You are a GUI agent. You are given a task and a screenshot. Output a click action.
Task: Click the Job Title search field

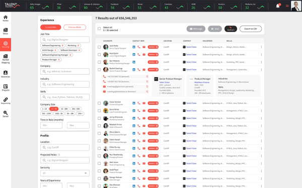[65, 40]
